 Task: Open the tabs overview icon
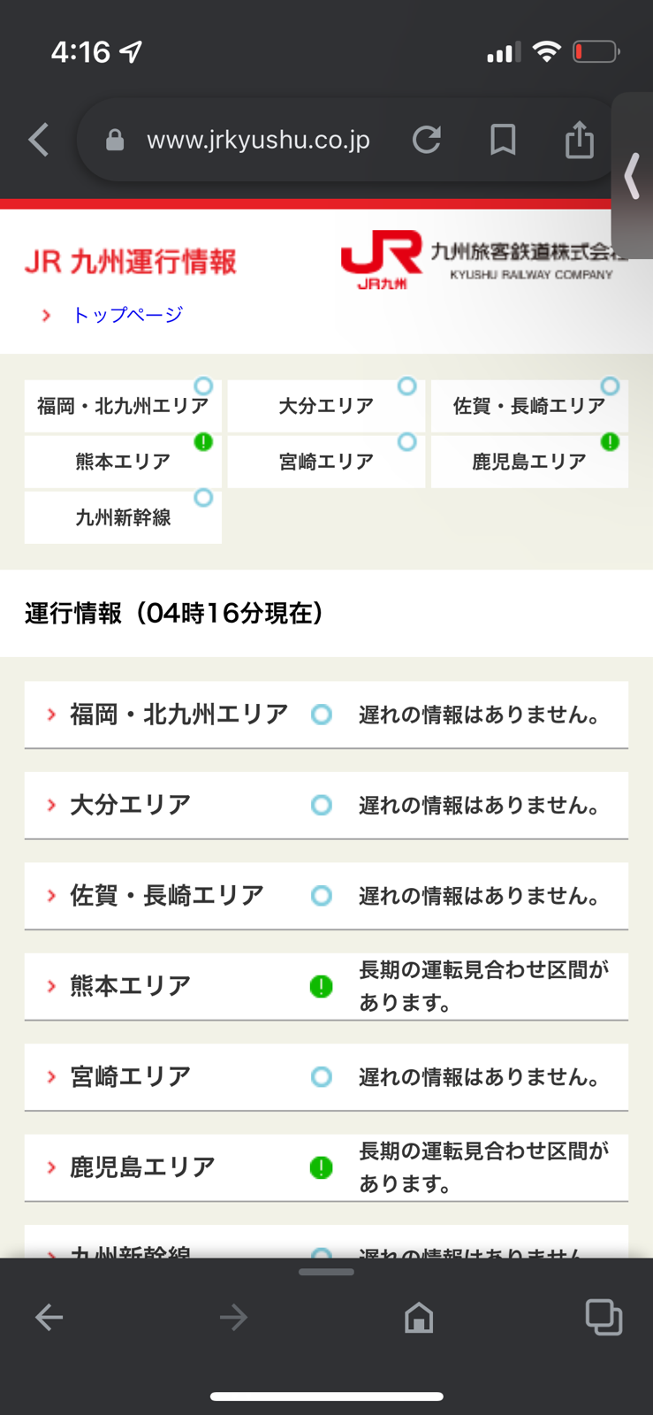click(x=604, y=1318)
